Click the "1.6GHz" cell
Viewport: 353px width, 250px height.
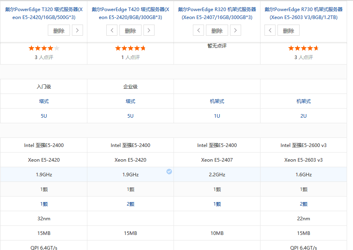[x=304, y=175]
